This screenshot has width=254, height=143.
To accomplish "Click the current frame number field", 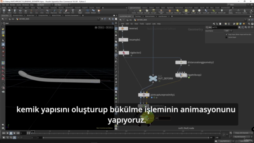I will [23, 133].
